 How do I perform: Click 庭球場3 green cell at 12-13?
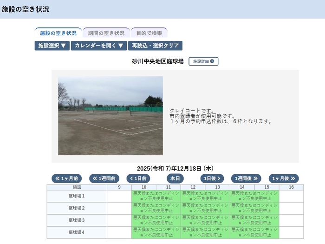tap(205, 220)
